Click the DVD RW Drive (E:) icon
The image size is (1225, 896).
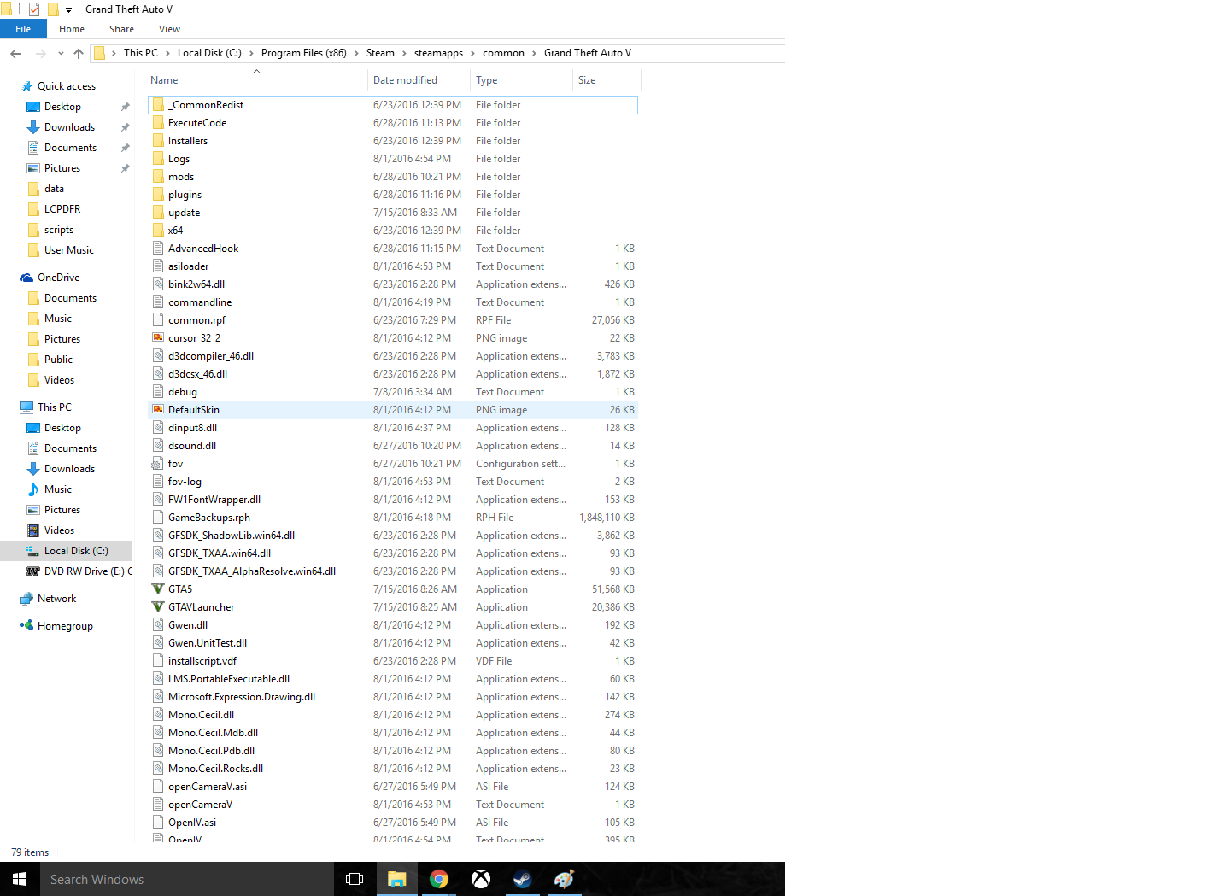33,571
